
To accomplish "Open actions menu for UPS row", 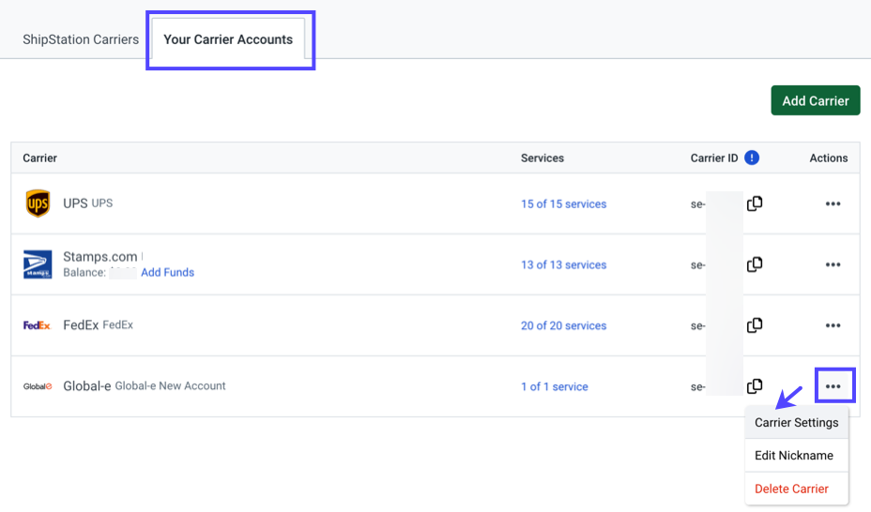I will click(833, 203).
